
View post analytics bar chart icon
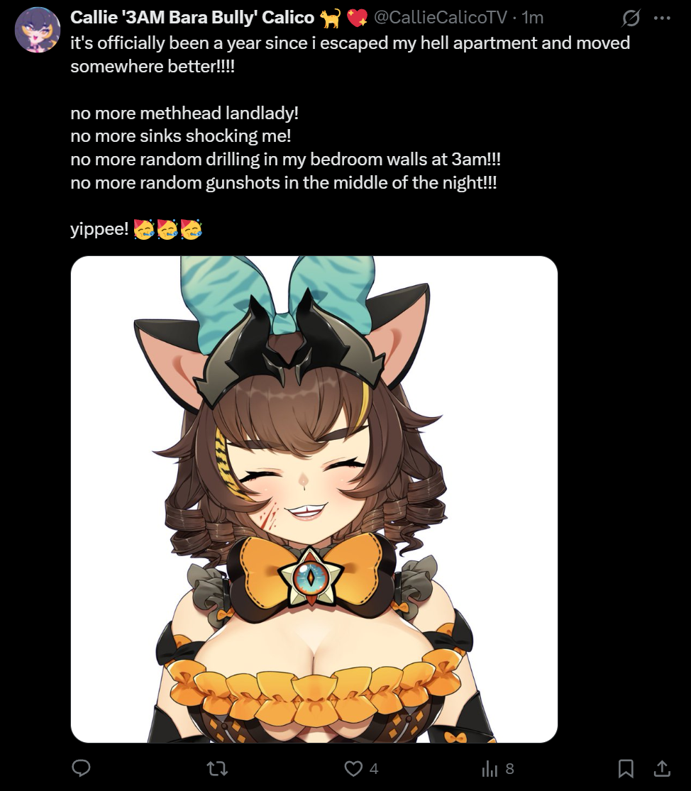[490, 768]
